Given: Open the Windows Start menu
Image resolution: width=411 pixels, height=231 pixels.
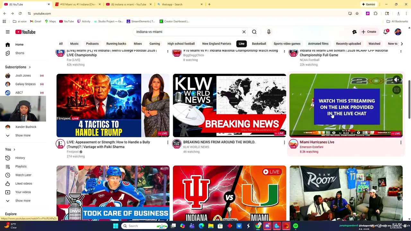Looking at the screenshot, I should click(x=116, y=226).
